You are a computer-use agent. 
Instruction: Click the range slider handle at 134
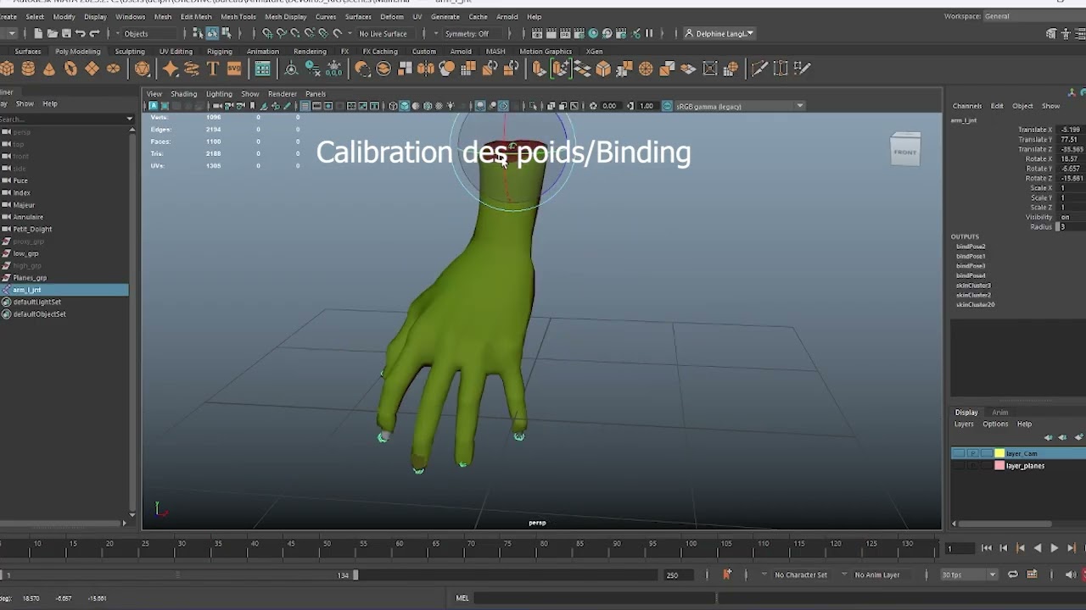click(355, 574)
